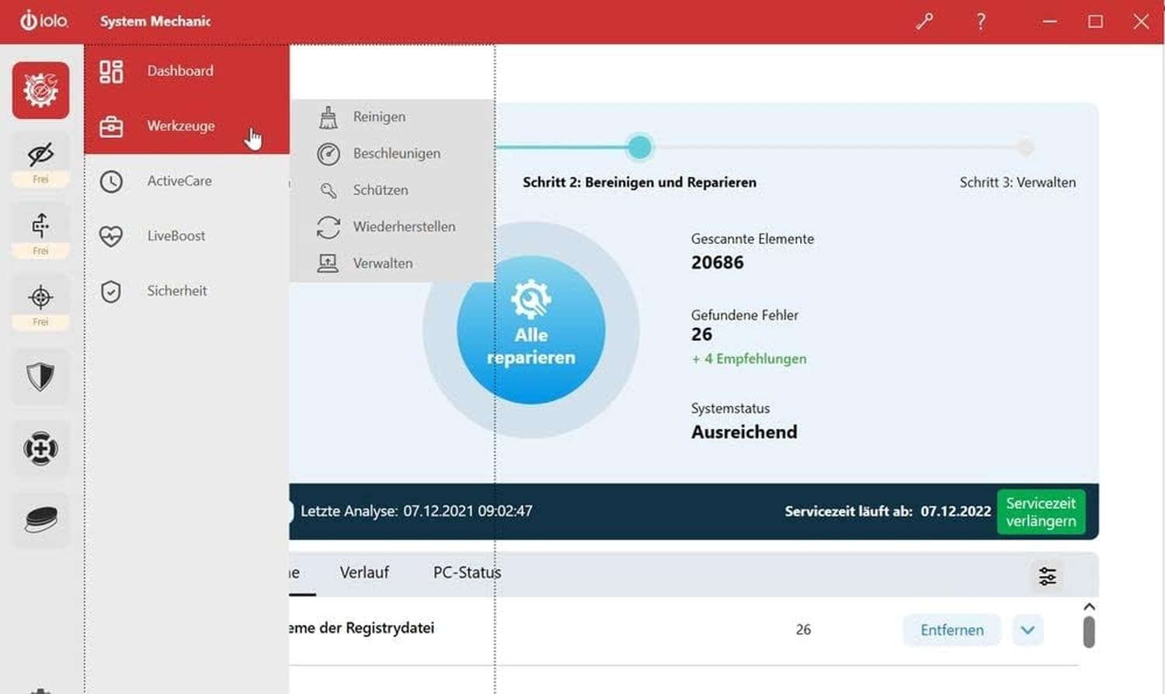Click the Beschleunigen speedometer icon

[x=329, y=154]
